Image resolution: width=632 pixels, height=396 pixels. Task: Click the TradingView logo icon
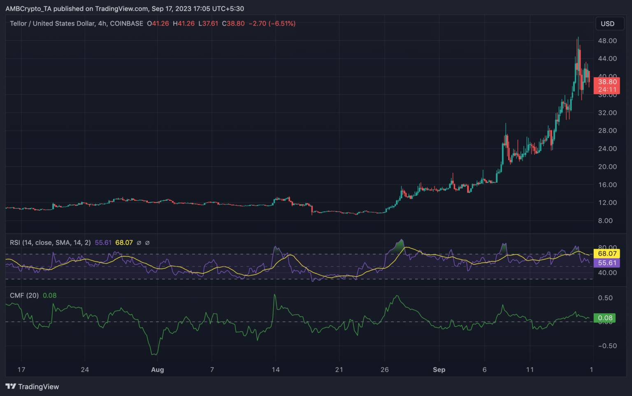click(11, 387)
